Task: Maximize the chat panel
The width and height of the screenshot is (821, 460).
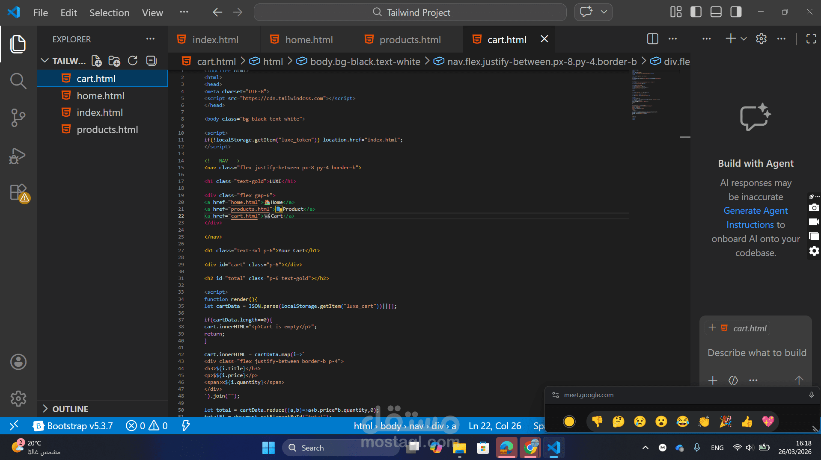Action: point(811,39)
